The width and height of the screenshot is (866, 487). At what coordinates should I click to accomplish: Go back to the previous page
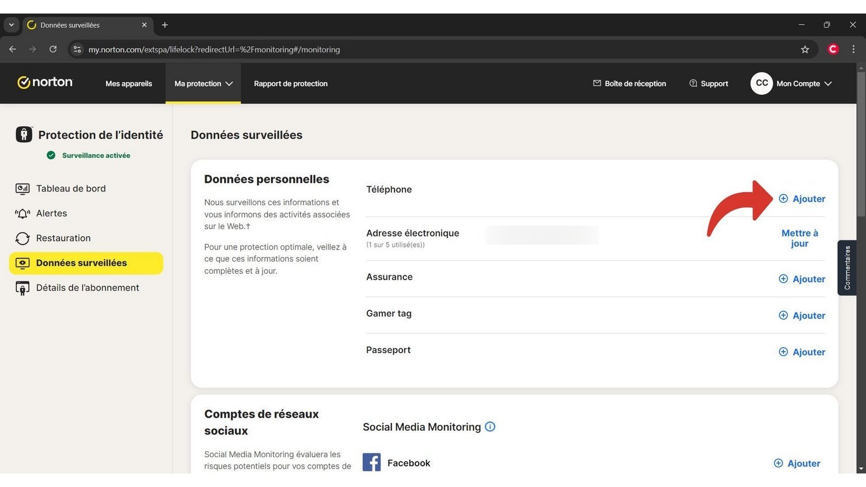[x=12, y=49]
